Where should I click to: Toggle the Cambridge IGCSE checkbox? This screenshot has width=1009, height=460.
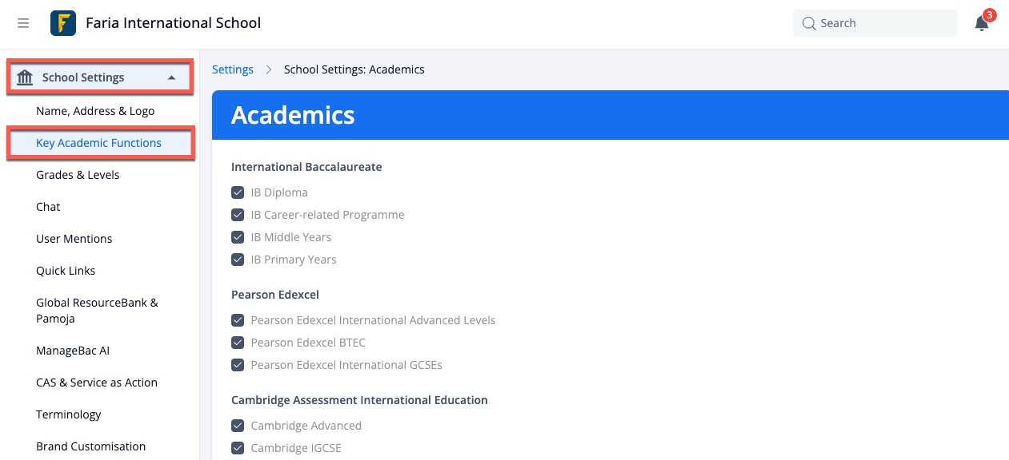point(238,448)
